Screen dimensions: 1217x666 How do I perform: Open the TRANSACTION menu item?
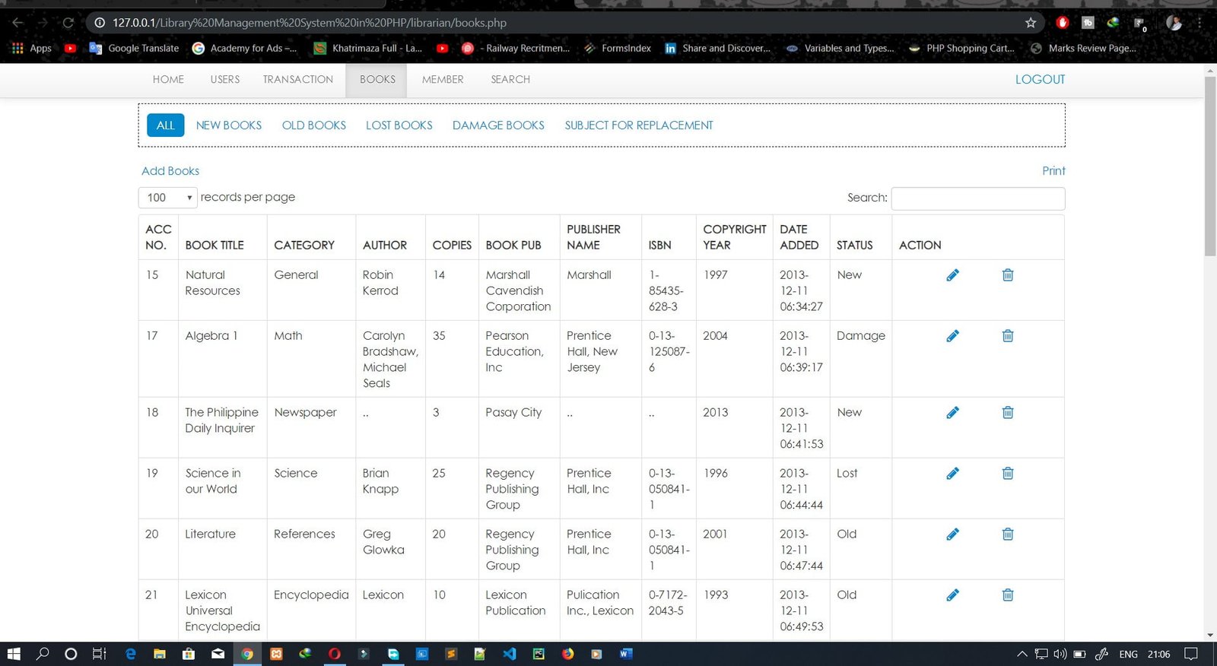coord(297,80)
